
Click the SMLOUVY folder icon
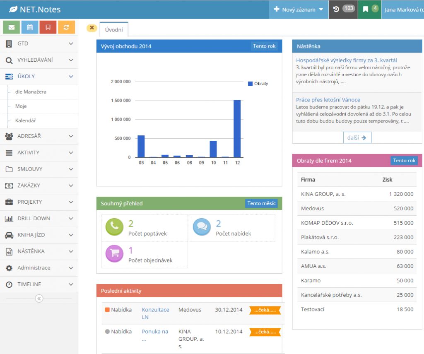[9, 169]
